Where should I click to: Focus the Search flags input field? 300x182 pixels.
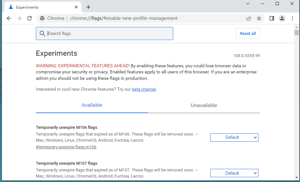[x=109, y=33]
